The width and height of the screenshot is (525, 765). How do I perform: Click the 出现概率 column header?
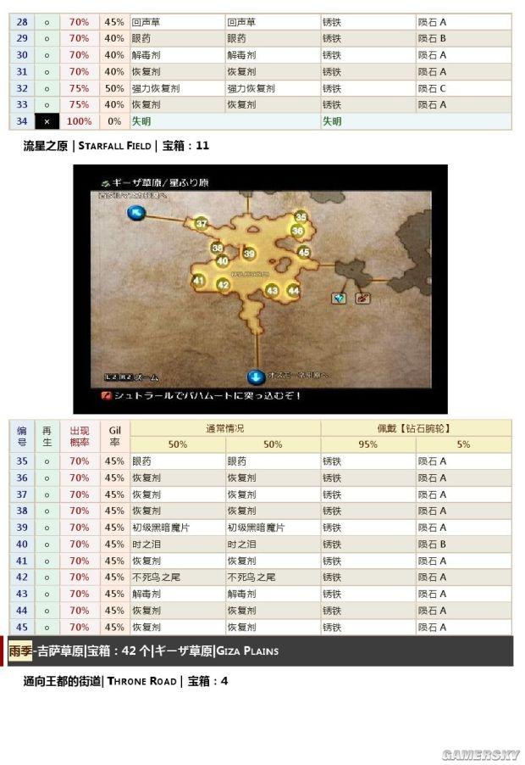[x=80, y=436]
